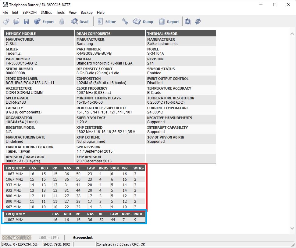Viewport: 296px width, 248px height.
Task: Click the padlock write-protection icon
Action: 62,22
